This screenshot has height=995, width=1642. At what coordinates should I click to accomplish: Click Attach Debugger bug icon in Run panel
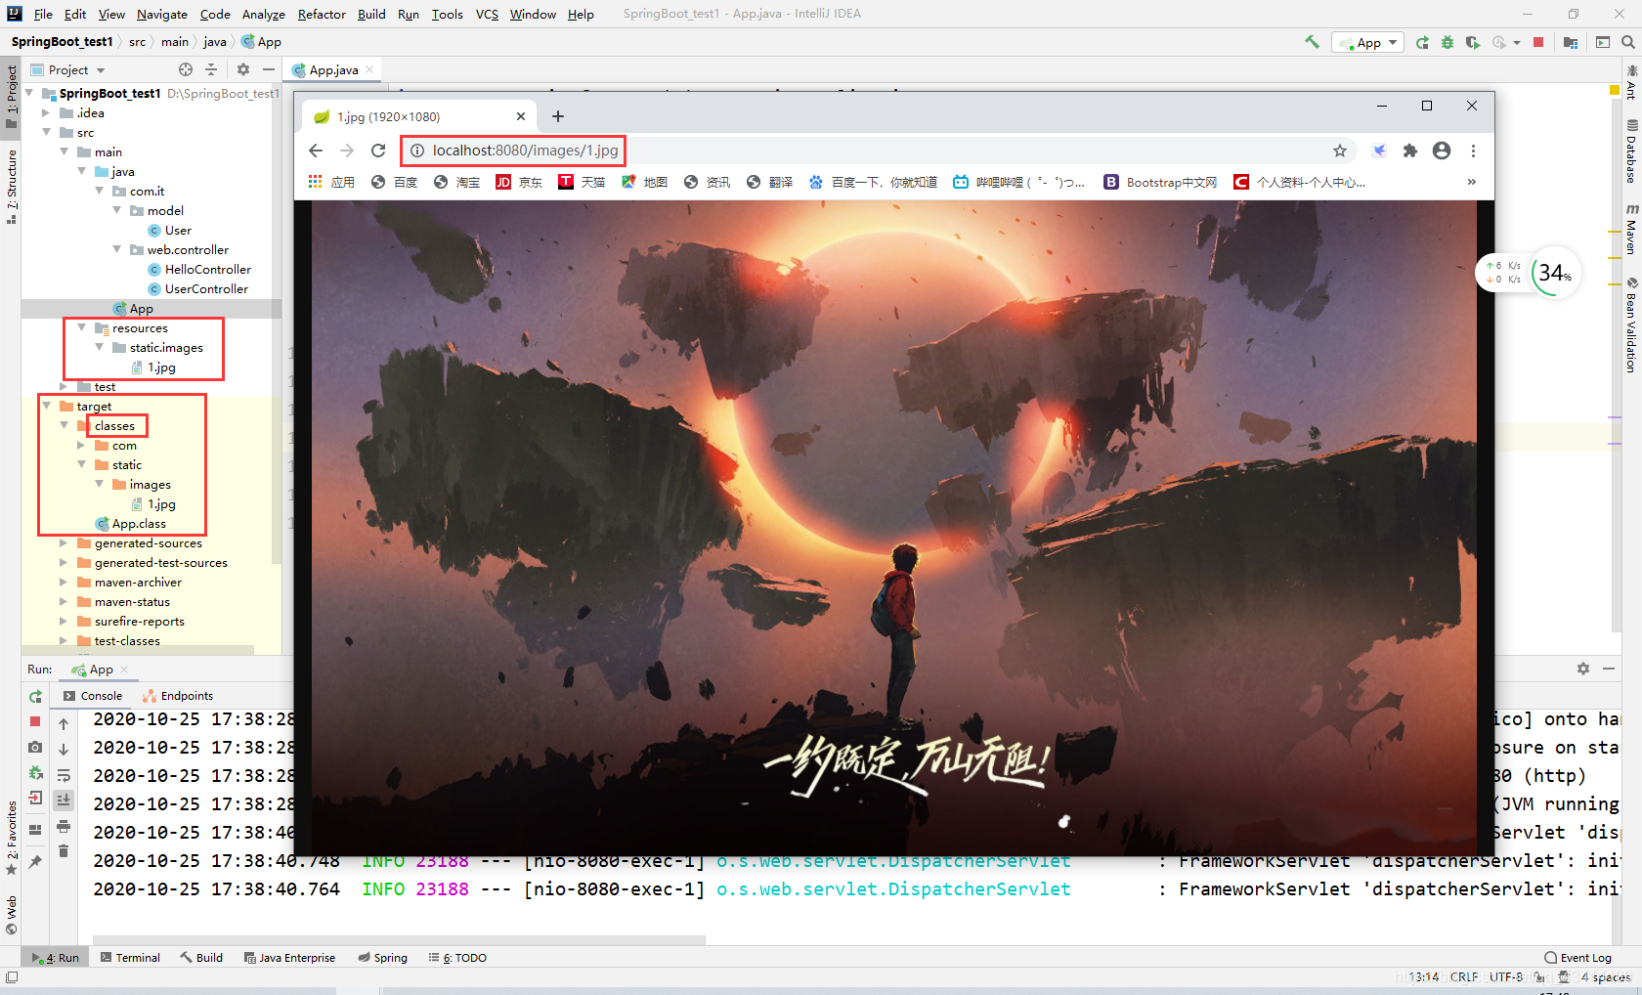(35, 772)
